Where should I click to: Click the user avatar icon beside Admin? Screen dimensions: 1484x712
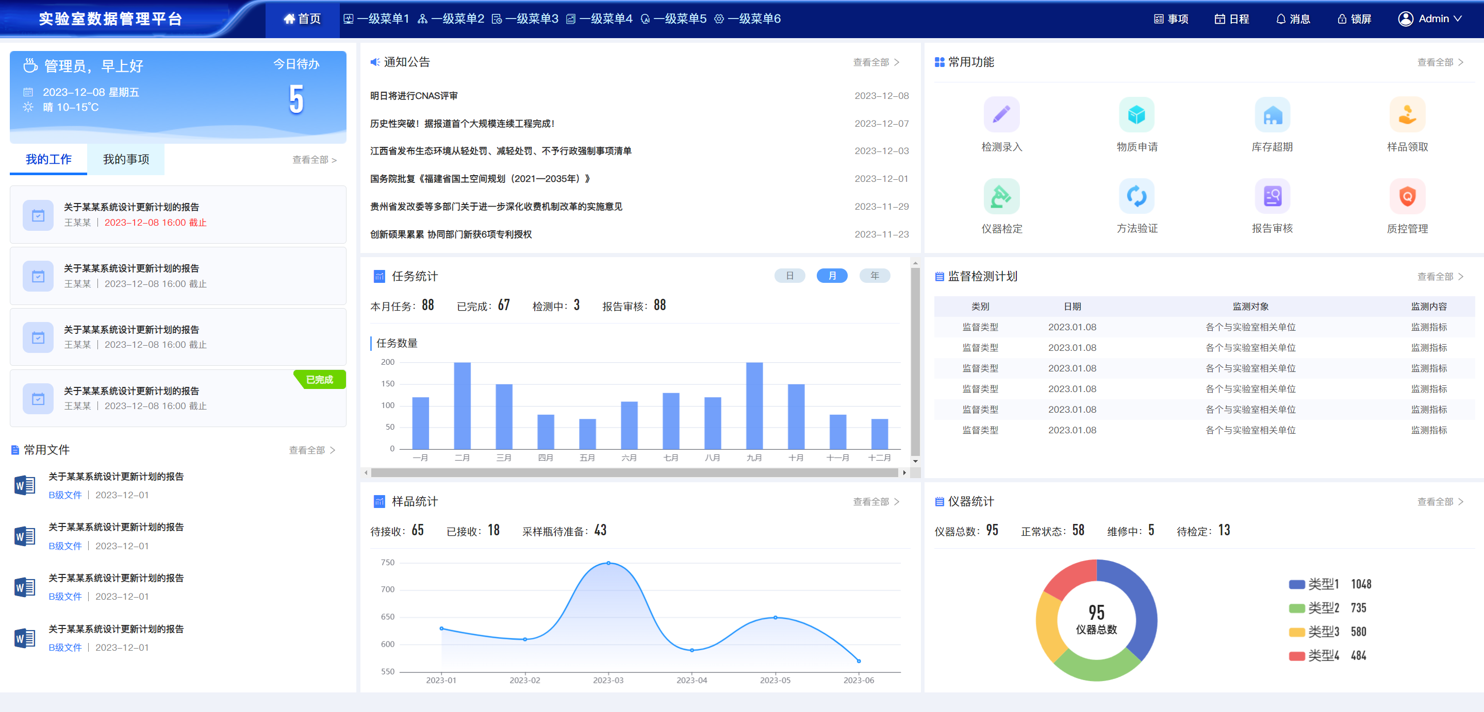[x=1406, y=19]
